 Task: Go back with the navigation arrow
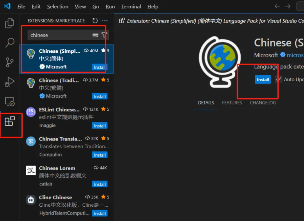[277, 6]
